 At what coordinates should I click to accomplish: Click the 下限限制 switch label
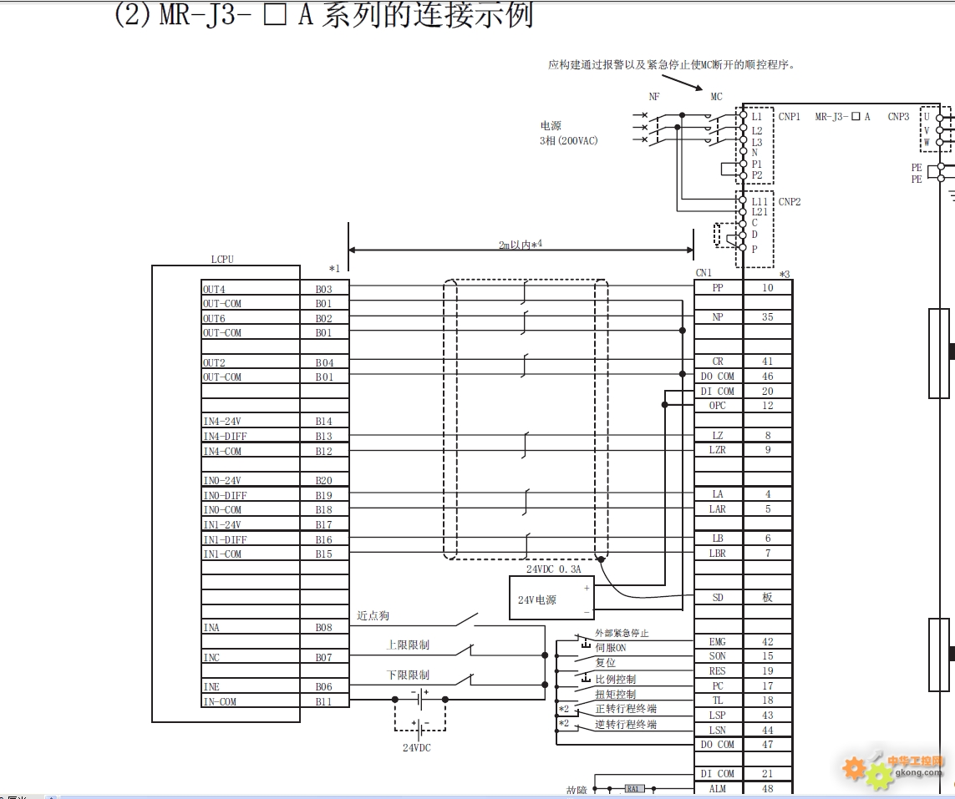pos(408,675)
